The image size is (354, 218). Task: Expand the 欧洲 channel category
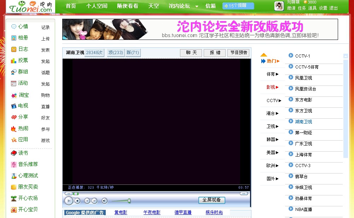[273, 166]
